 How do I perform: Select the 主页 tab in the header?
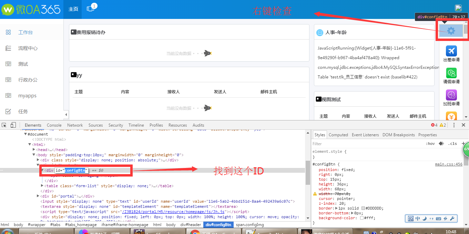[x=73, y=9]
